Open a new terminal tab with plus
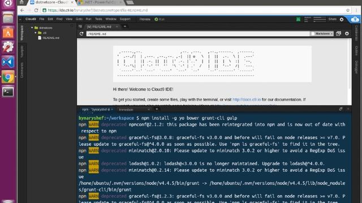Screen dimensions: 362x203 (157, 109)
